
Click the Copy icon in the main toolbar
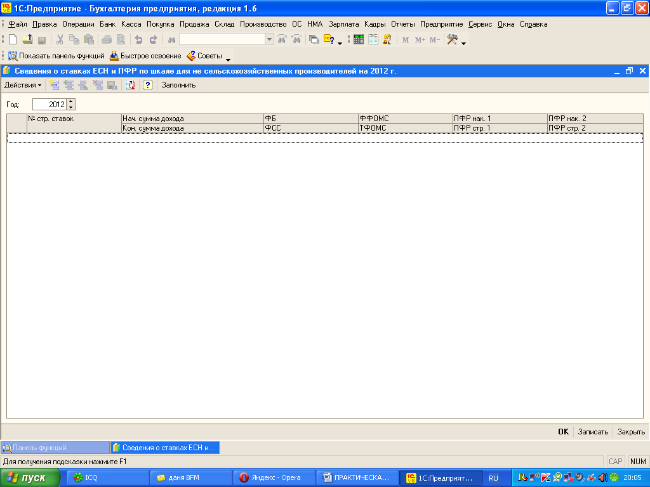(x=74, y=40)
